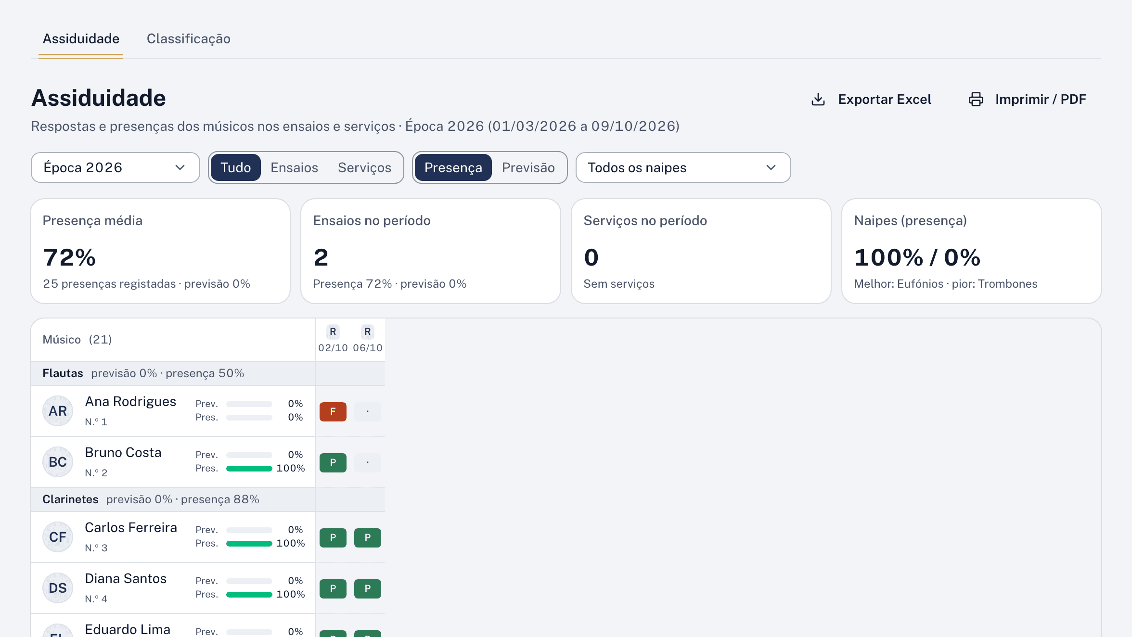Click the name Diana Santos

click(126, 578)
